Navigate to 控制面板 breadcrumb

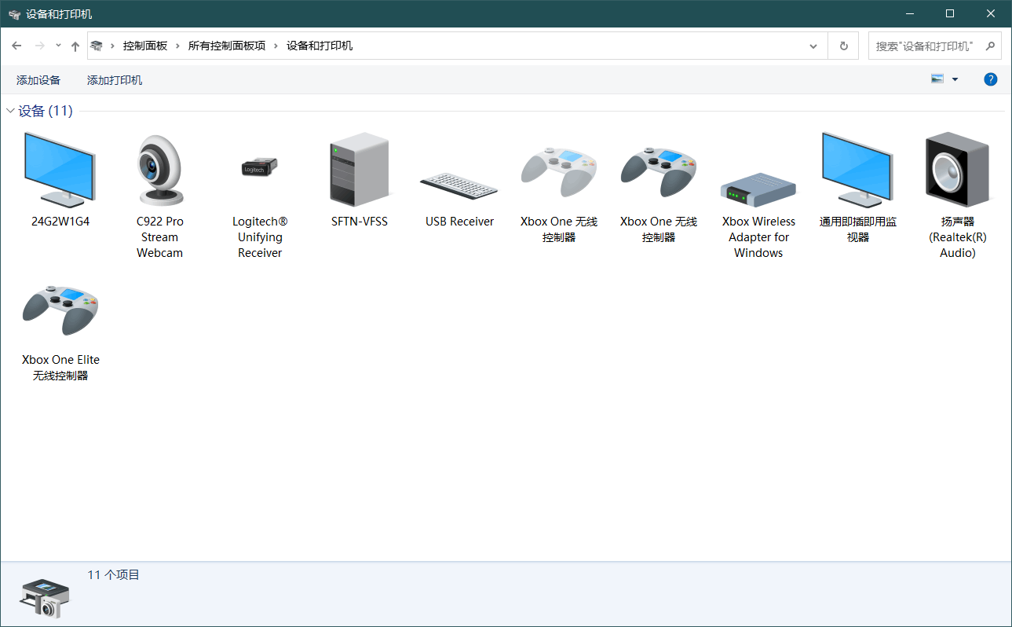tap(145, 46)
